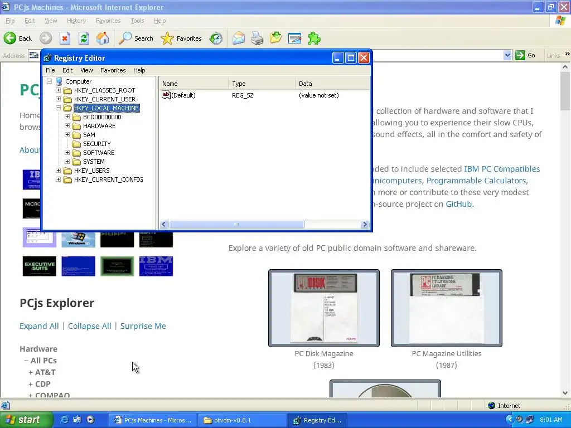Open Registry Editor Help menu
The height and width of the screenshot is (428, 571).
pyautogui.click(x=139, y=70)
